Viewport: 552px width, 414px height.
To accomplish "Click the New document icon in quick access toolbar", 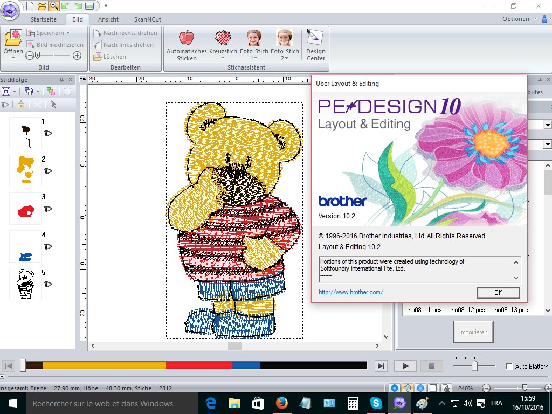I will tap(30, 5).
